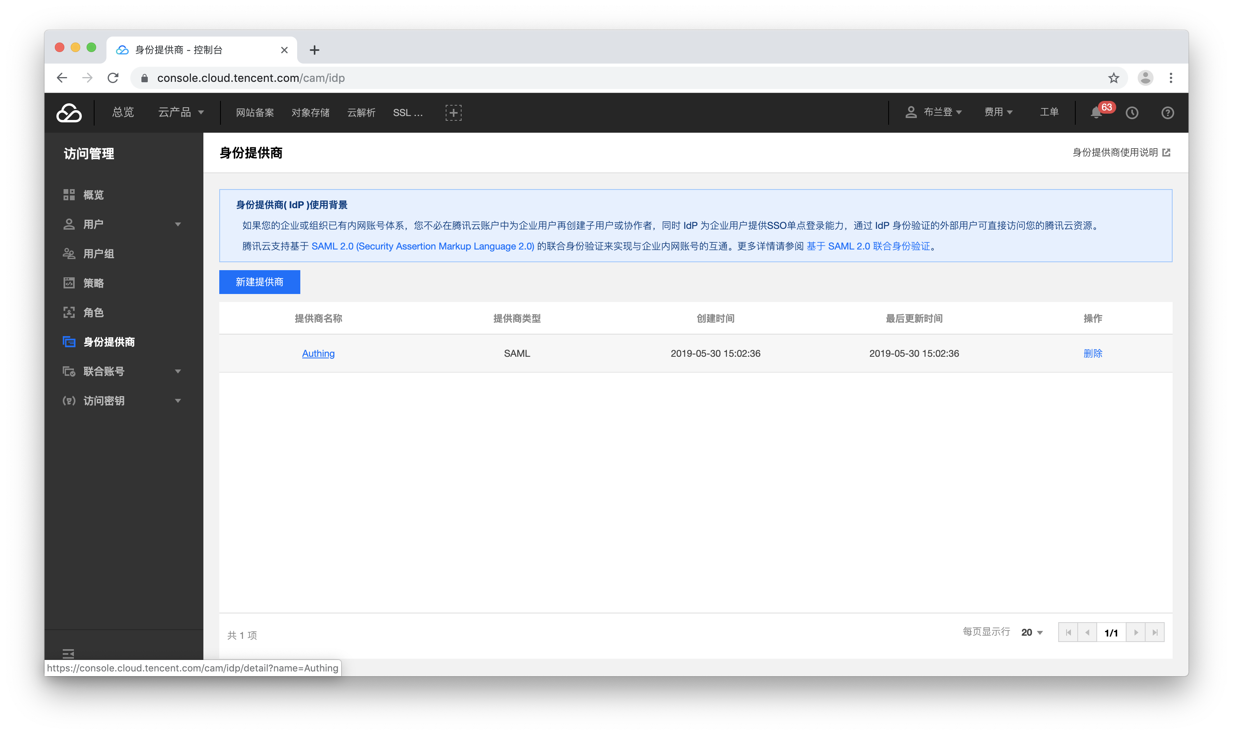Open 网站备案 from the top navigation
Viewport: 1233px width, 735px height.
tap(255, 112)
